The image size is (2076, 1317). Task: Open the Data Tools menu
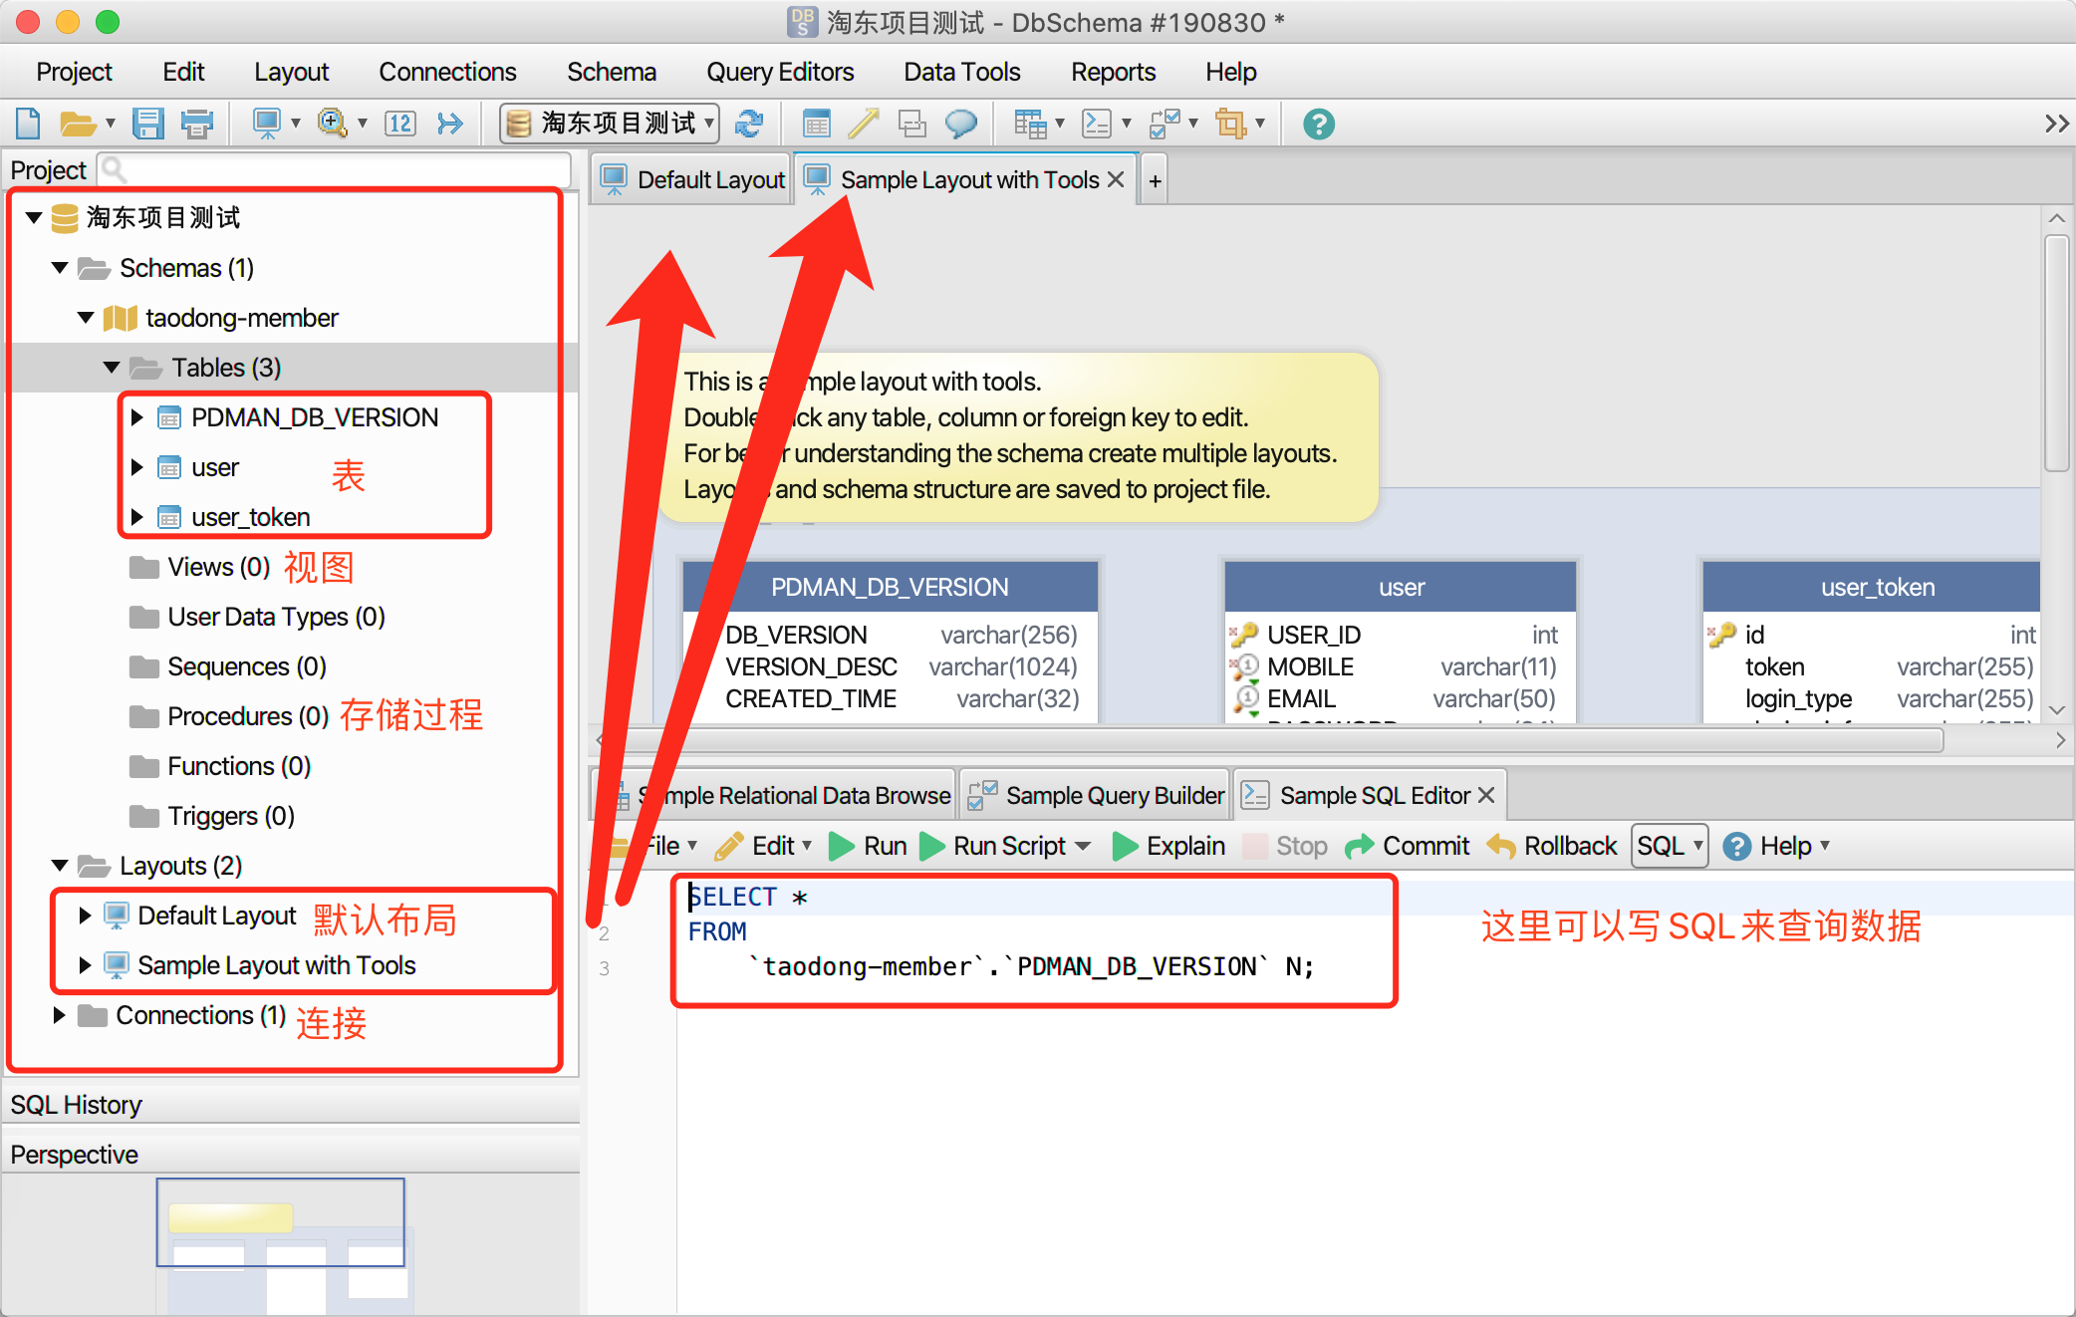(961, 72)
